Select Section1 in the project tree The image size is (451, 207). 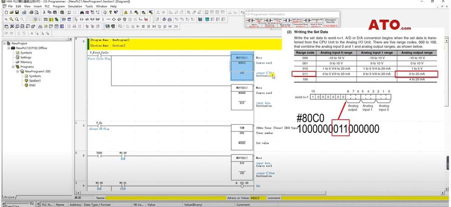[x=30, y=81]
